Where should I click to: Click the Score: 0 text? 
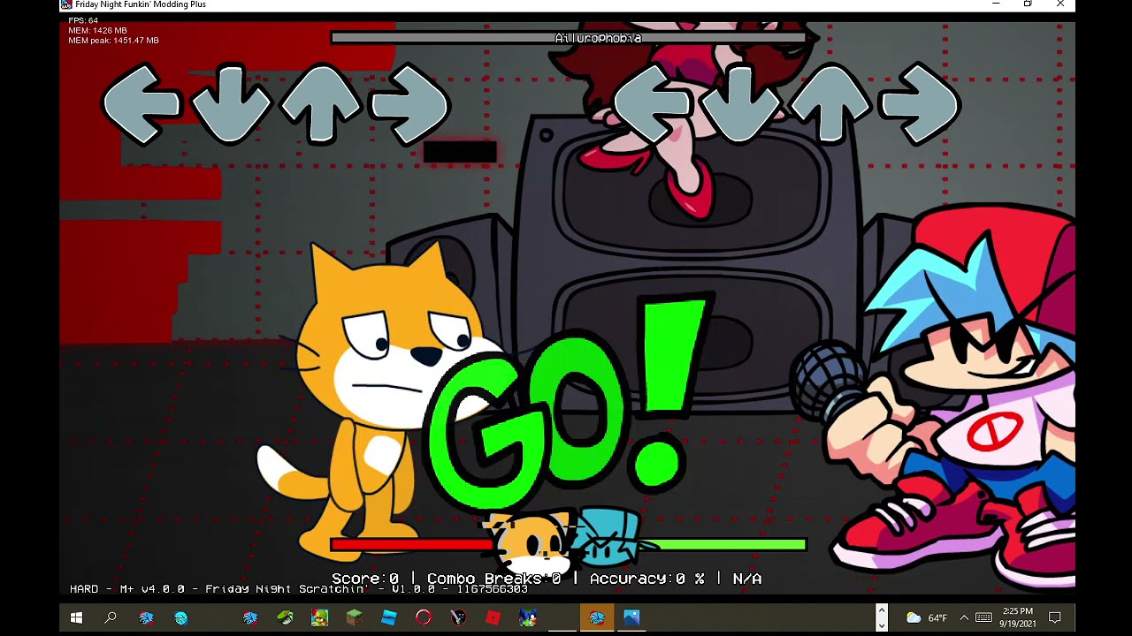[x=365, y=579]
